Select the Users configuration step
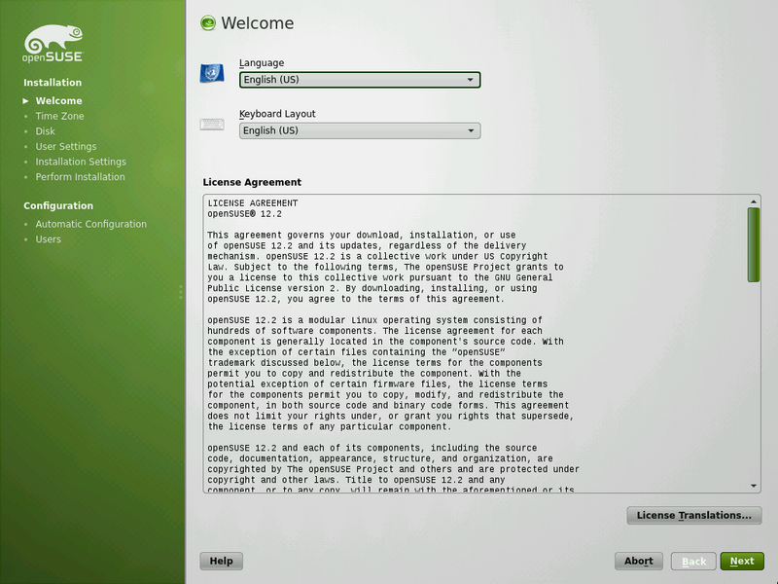778x584 pixels. pyautogui.click(x=48, y=239)
